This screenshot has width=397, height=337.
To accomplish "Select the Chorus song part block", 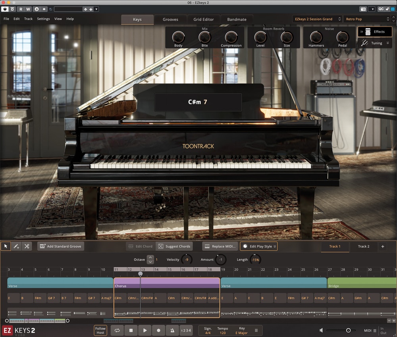I will pos(167,283).
